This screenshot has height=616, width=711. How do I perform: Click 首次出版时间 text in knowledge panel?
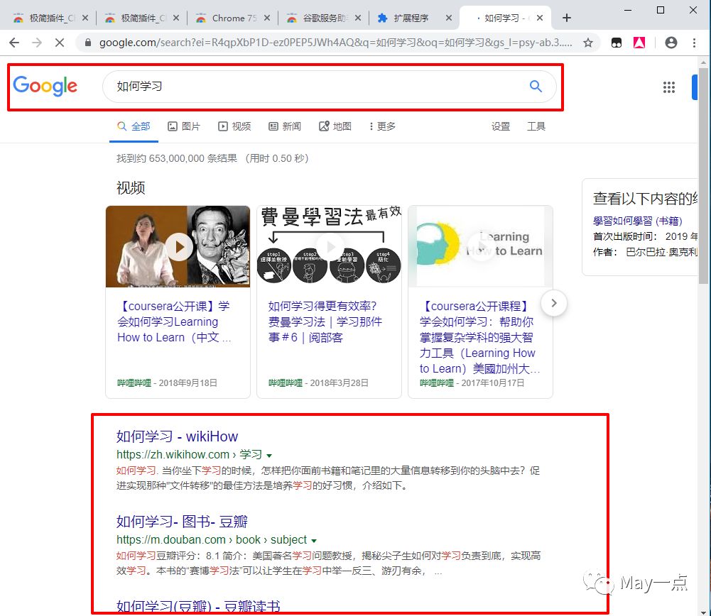click(624, 236)
